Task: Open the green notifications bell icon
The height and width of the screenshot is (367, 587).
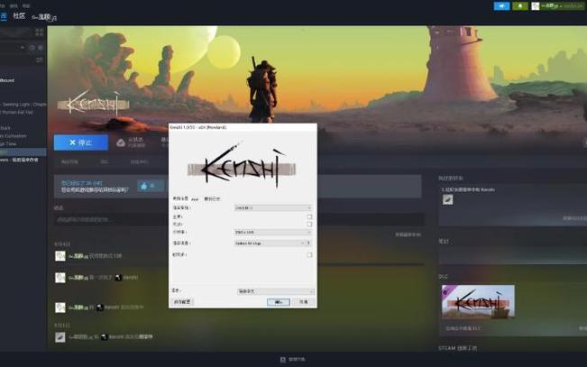Action: pos(520,6)
